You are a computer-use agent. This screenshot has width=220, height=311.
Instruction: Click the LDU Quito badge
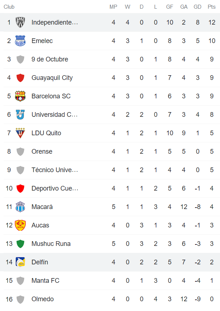21,133
